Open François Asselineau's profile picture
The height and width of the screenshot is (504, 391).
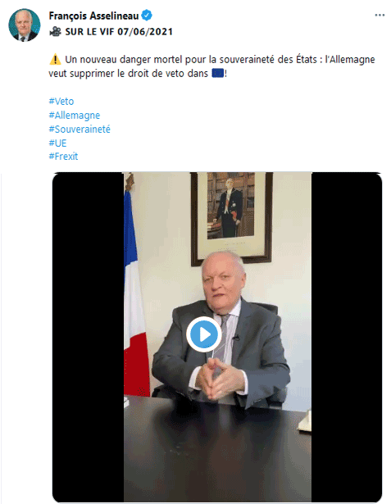(24, 25)
